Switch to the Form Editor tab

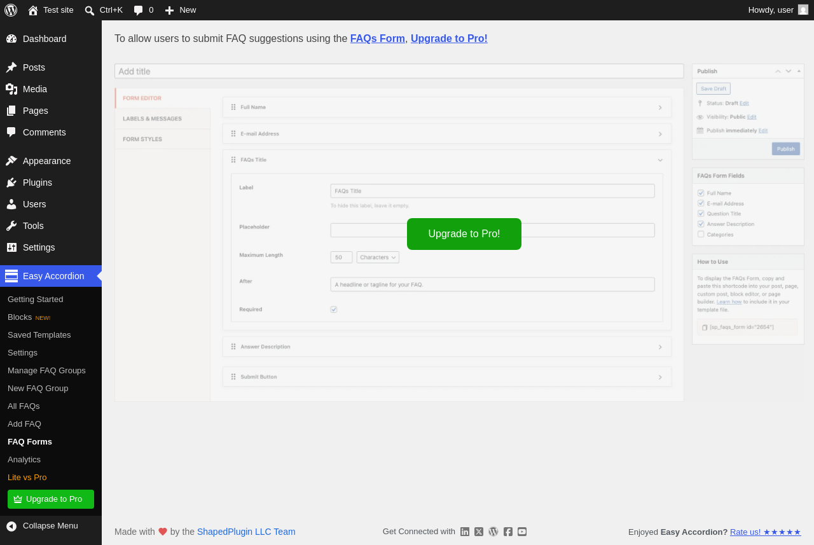pos(163,98)
